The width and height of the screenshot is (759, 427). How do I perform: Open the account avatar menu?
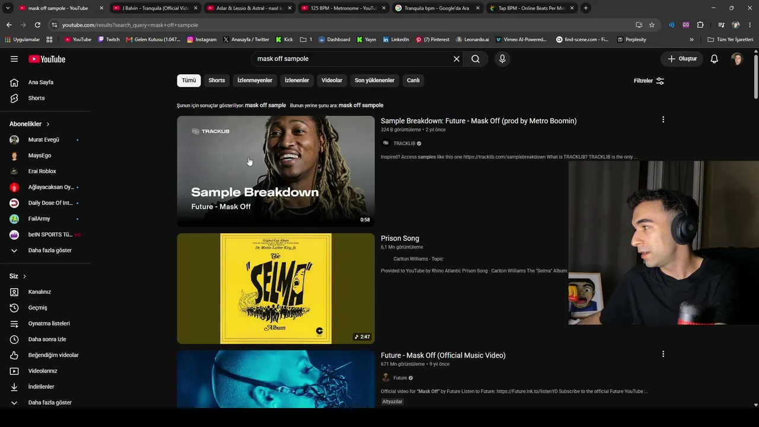(737, 59)
